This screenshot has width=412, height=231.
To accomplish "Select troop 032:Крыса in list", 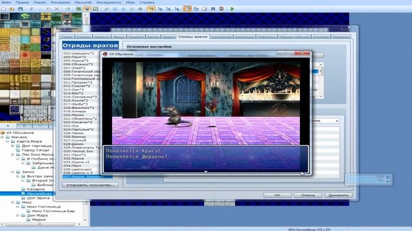I will click(74, 158).
